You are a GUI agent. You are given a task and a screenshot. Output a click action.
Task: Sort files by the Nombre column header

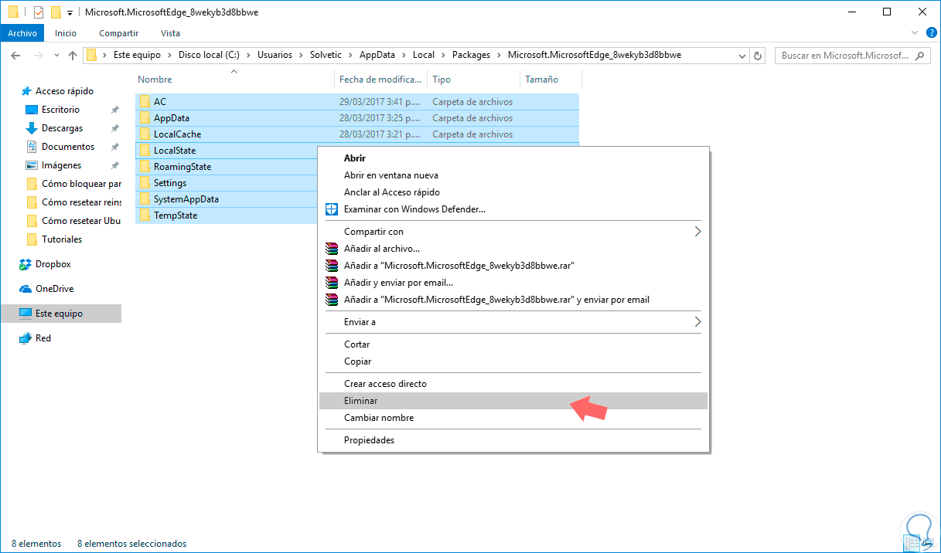155,80
